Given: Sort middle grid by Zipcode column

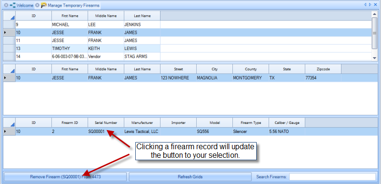Looking at the screenshot, I should click(323, 69).
